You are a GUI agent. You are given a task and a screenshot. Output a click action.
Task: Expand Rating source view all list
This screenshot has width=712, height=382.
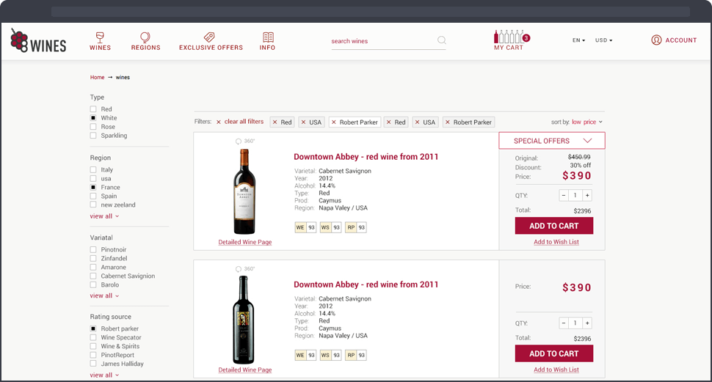(x=104, y=375)
